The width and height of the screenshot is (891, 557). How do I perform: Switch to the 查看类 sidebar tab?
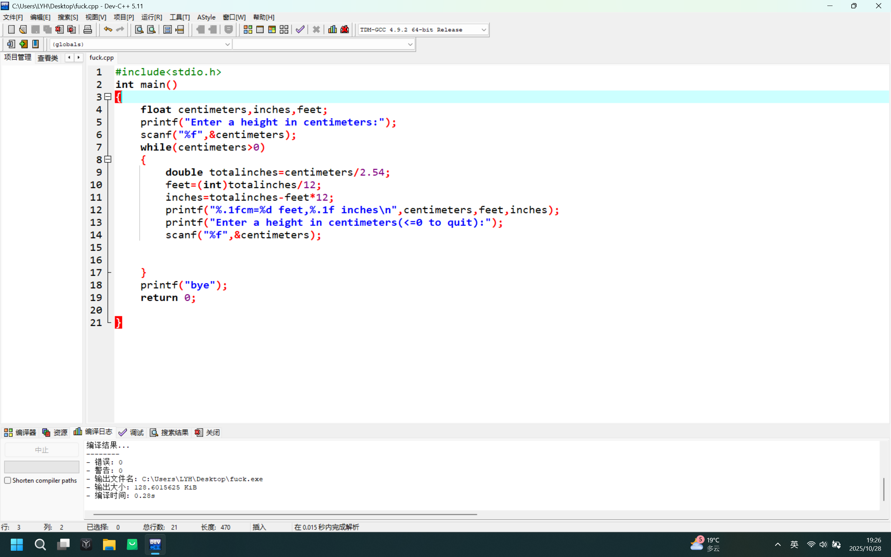(48, 58)
